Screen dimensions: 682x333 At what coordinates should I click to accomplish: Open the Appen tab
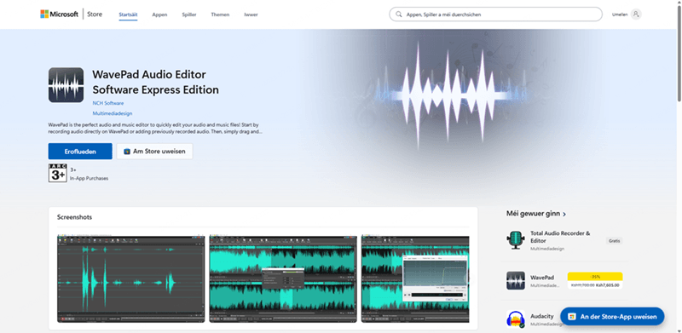tap(159, 14)
